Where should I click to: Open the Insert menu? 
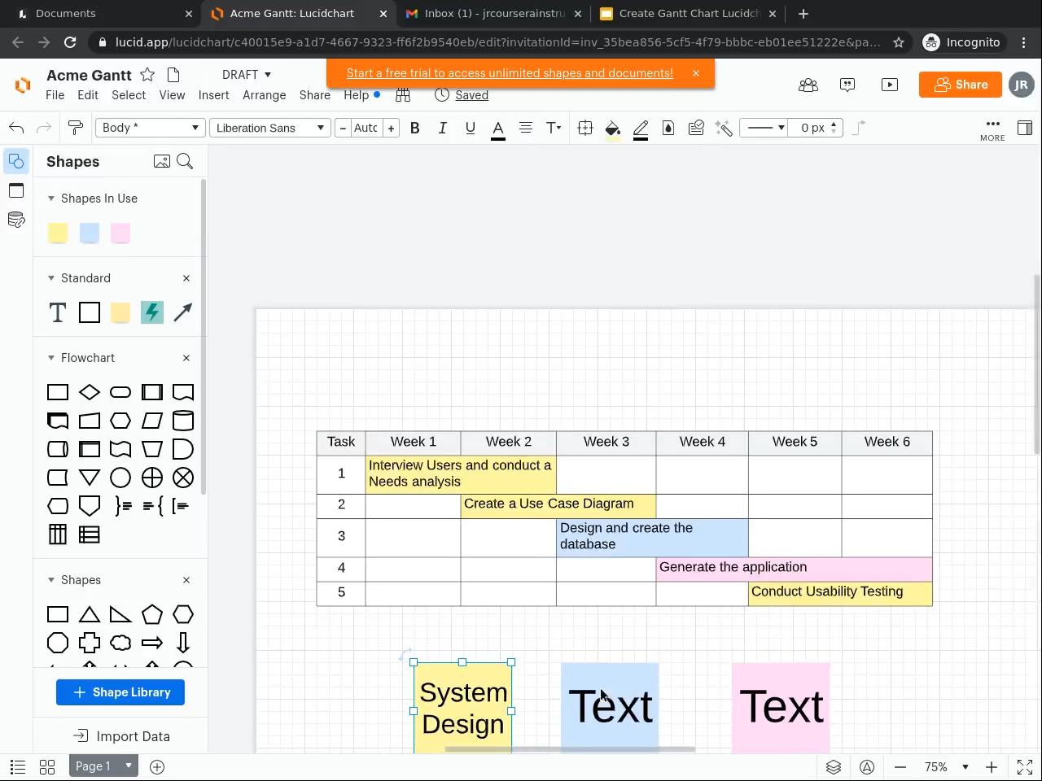[213, 95]
